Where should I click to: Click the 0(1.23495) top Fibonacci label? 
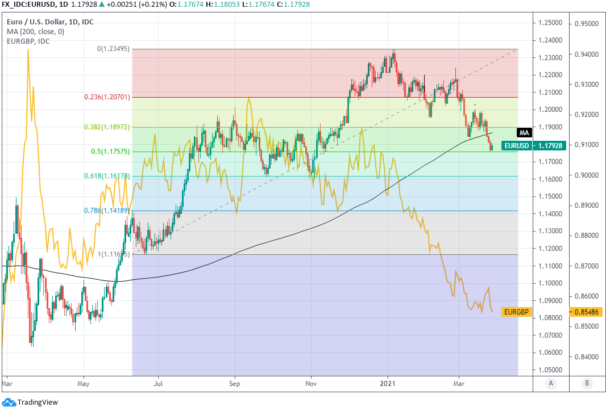pyautogui.click(x=113, y=49)
